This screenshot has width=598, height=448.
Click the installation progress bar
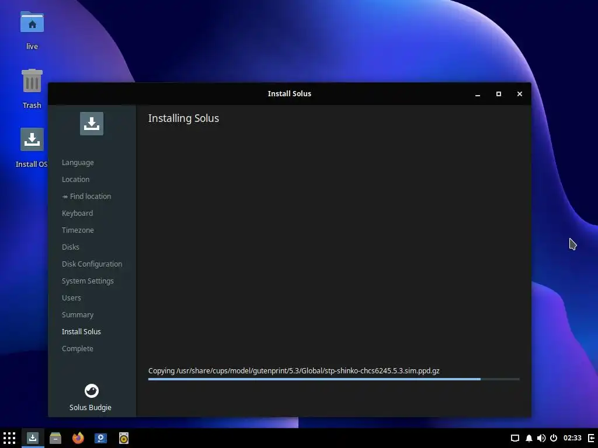[x=333, y=379]
